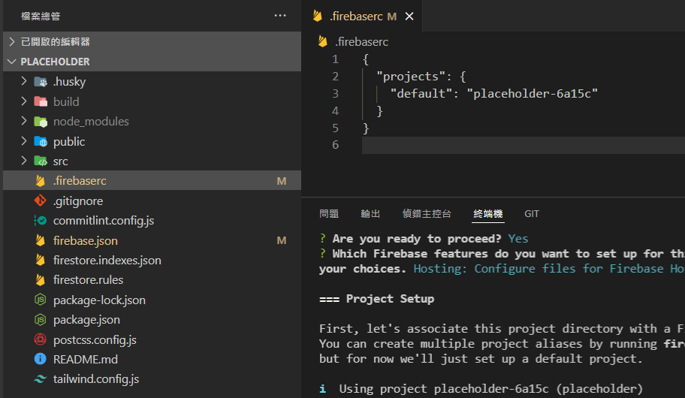Click the .firebaserc Firebase file icon
The width and height of the screenshot is (685, 398).
point(41,181)
